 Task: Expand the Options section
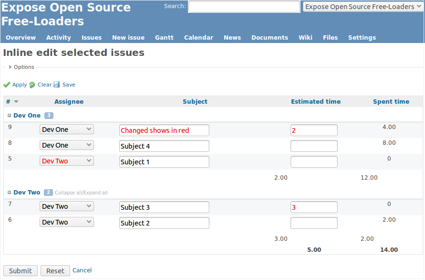pos(10,67)
